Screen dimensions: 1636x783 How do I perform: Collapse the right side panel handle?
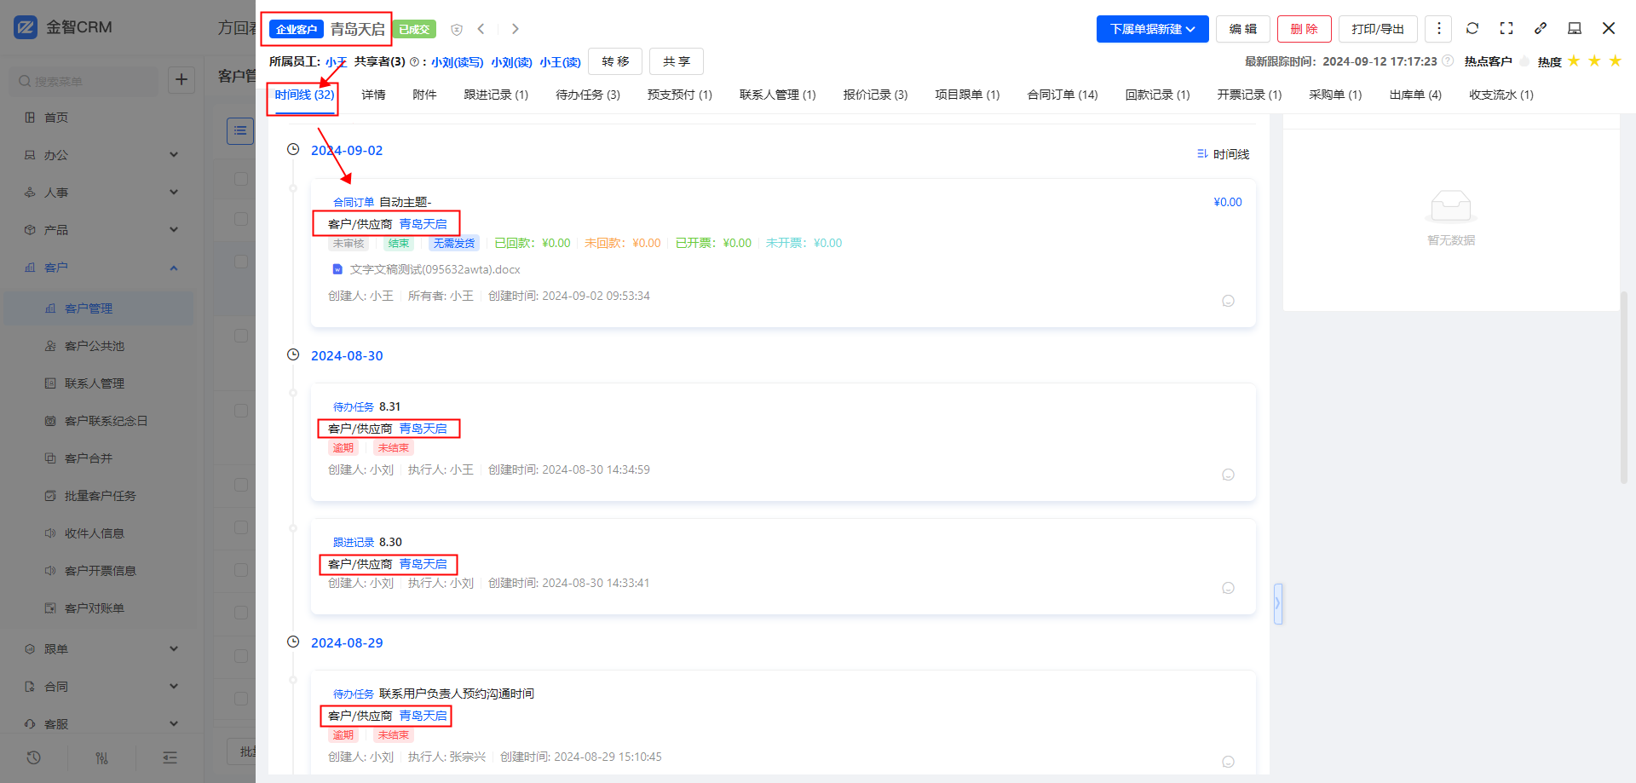(x=1277, y=603)
